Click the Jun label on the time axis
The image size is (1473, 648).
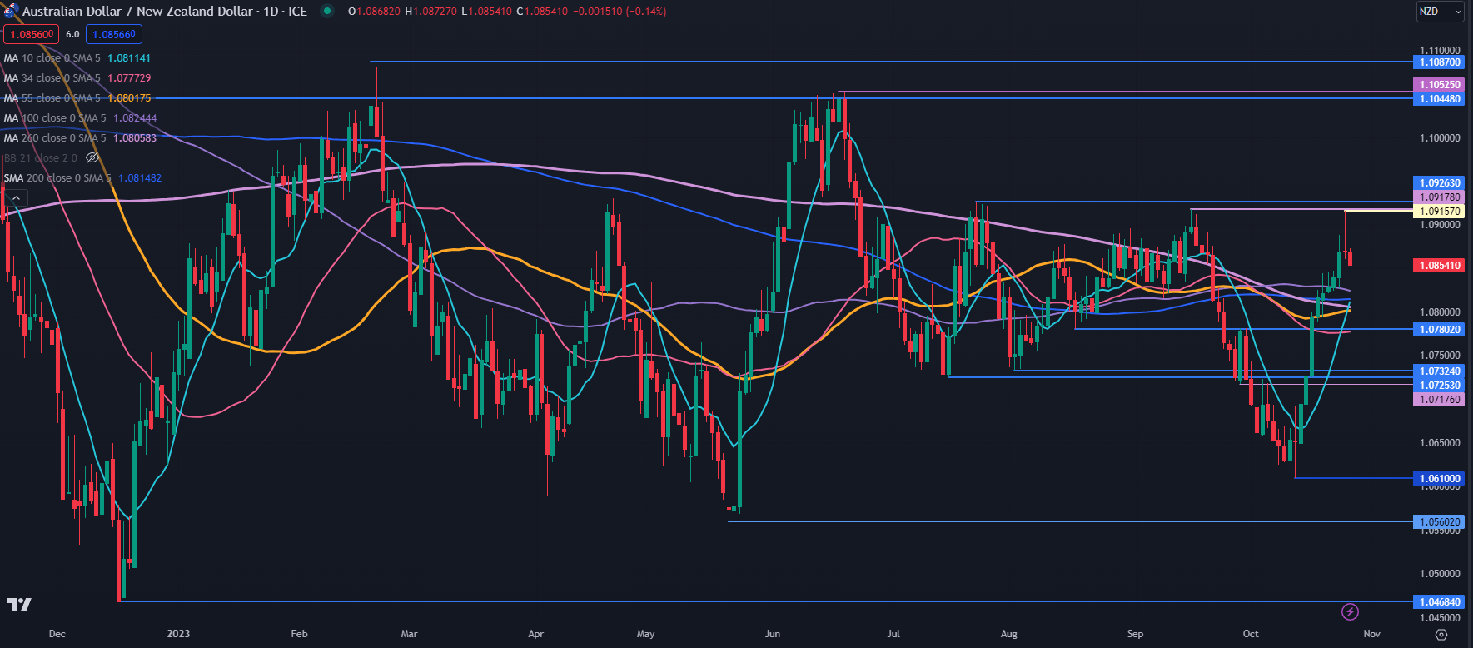click(773, 634)
